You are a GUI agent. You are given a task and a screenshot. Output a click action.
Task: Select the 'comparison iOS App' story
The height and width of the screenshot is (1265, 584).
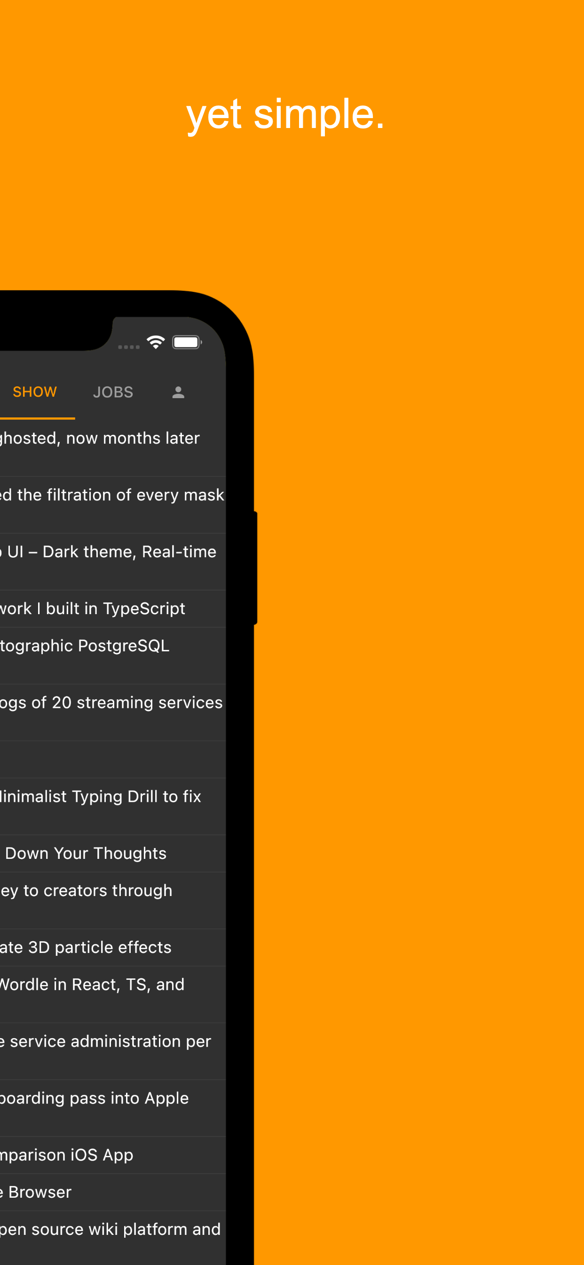[x=67, y=1155]
